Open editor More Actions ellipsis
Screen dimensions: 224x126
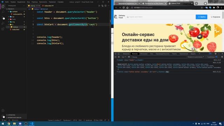point(108,6)
